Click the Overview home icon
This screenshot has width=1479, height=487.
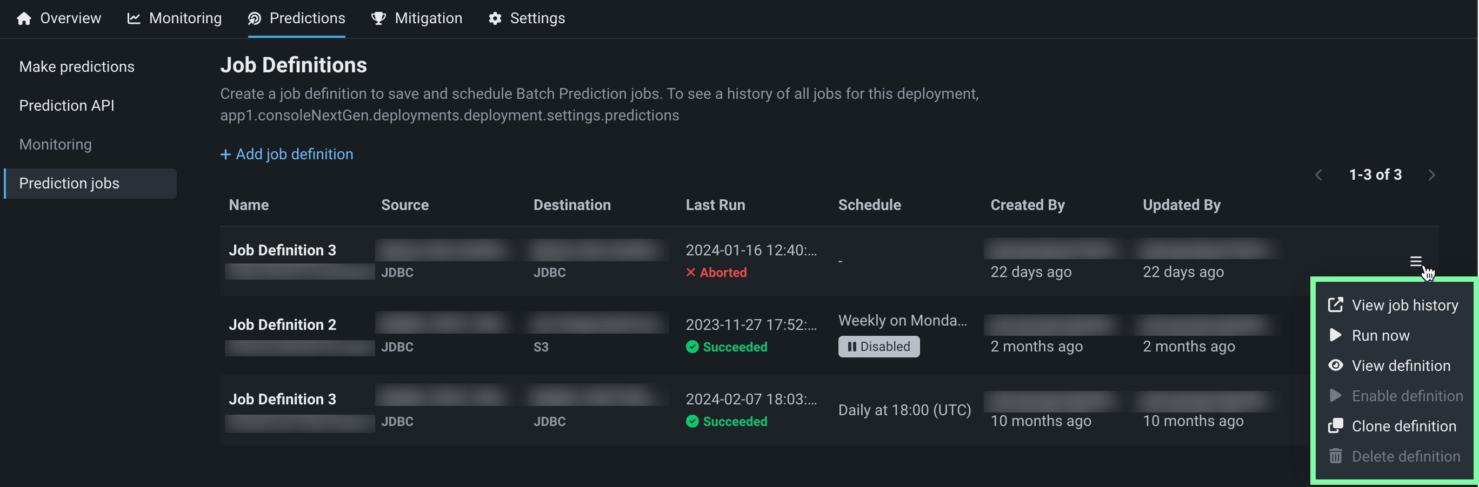coord(24,19)
